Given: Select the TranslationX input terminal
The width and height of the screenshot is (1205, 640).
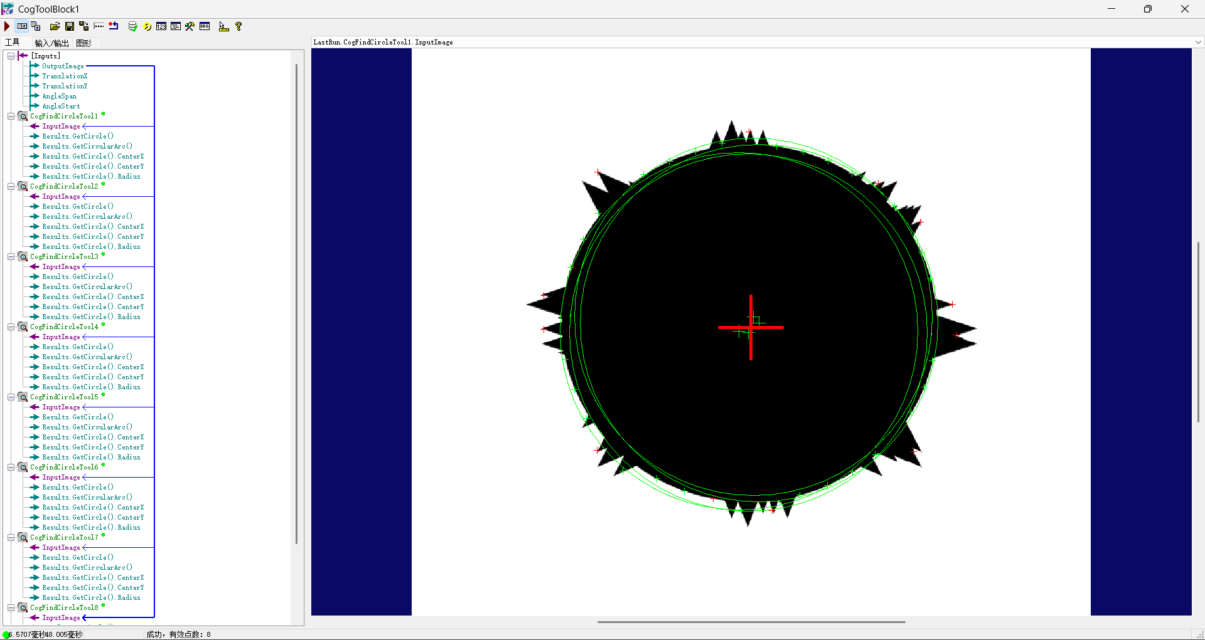Looking at the screenshot, I should tap(65, 76).
